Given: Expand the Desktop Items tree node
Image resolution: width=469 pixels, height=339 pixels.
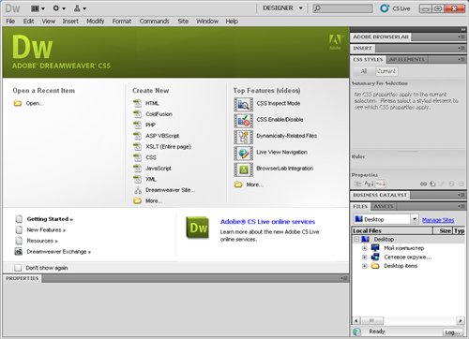Looking at the screenshot, I should (364, 266).
